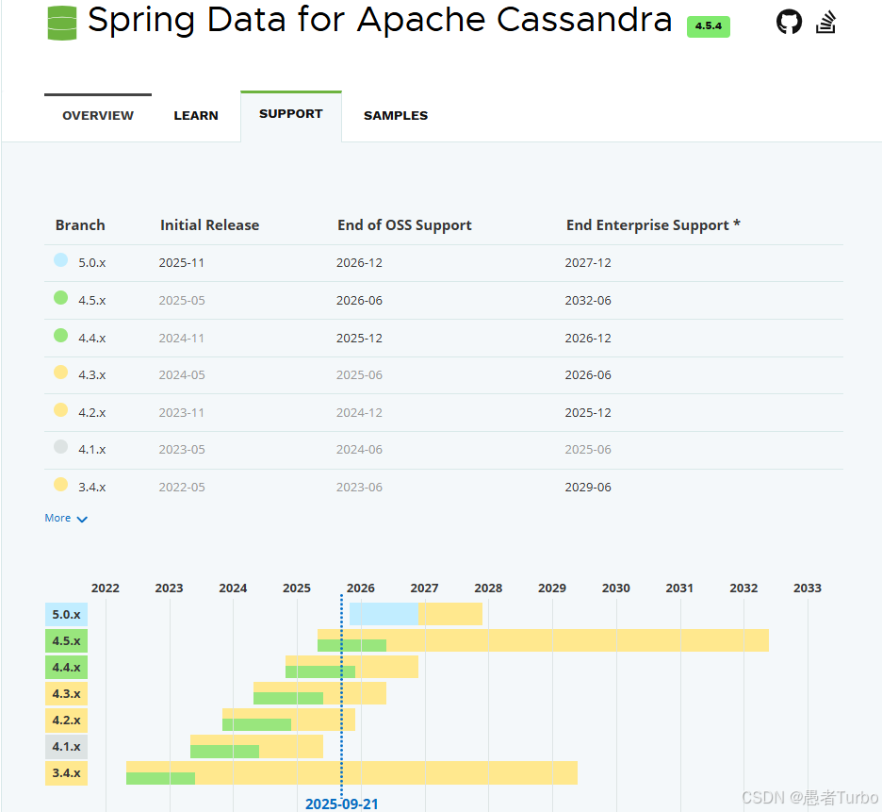Switch to the LEARN tab
882x812 pixels.
[x=196, y=115]
